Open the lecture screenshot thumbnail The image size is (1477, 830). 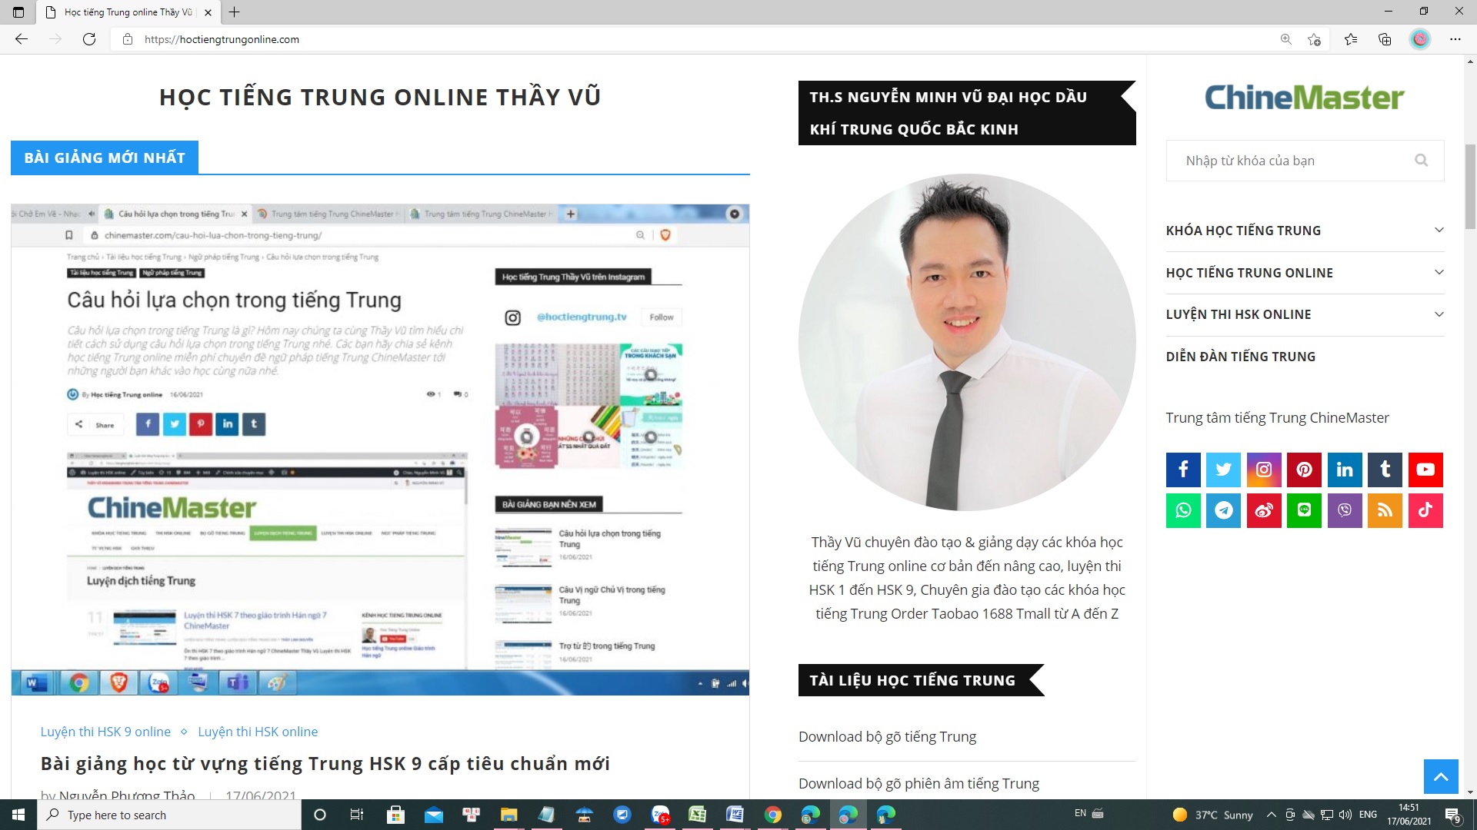tap(380, 450)
